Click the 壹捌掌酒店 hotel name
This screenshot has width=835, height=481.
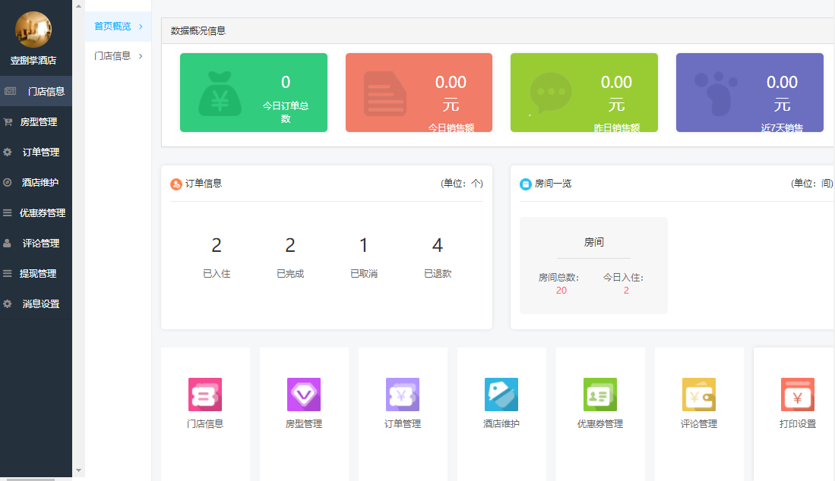coord(33,61)
